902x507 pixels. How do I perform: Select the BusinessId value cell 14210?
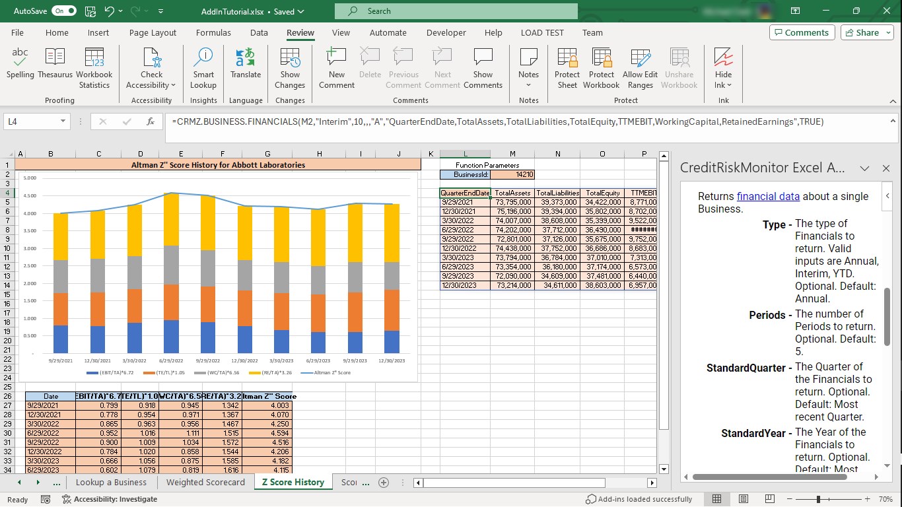[512, 174]
